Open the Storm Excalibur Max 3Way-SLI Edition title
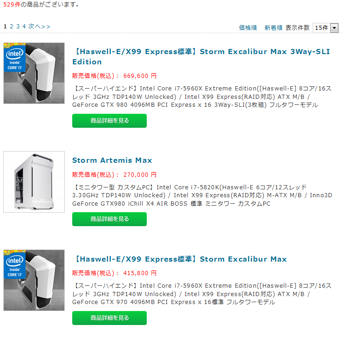This screenshot has width=342, height=339. click(201, 57)
